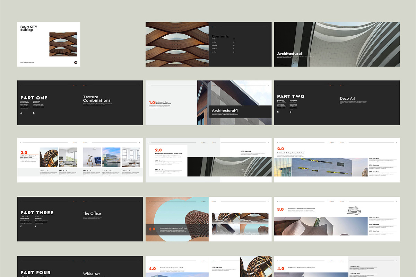Select the round tower photo with blue circle
Image resolution: width=416 pixels, height=277 pixels.
coord(177,219)
